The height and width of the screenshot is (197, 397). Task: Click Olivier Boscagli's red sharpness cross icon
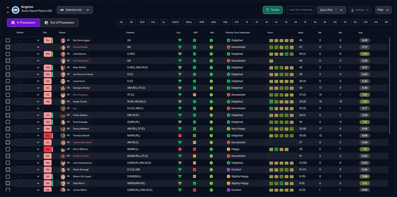pyautogui.click(x=194, y=170)
